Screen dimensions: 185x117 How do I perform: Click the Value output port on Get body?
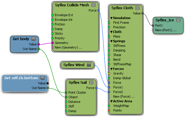(39, 44)
